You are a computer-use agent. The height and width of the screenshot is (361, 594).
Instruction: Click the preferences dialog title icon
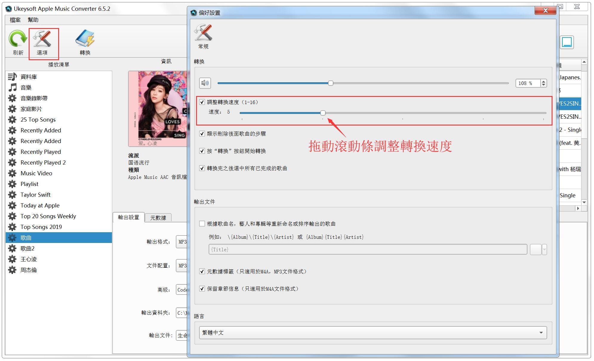pos(194,13)
